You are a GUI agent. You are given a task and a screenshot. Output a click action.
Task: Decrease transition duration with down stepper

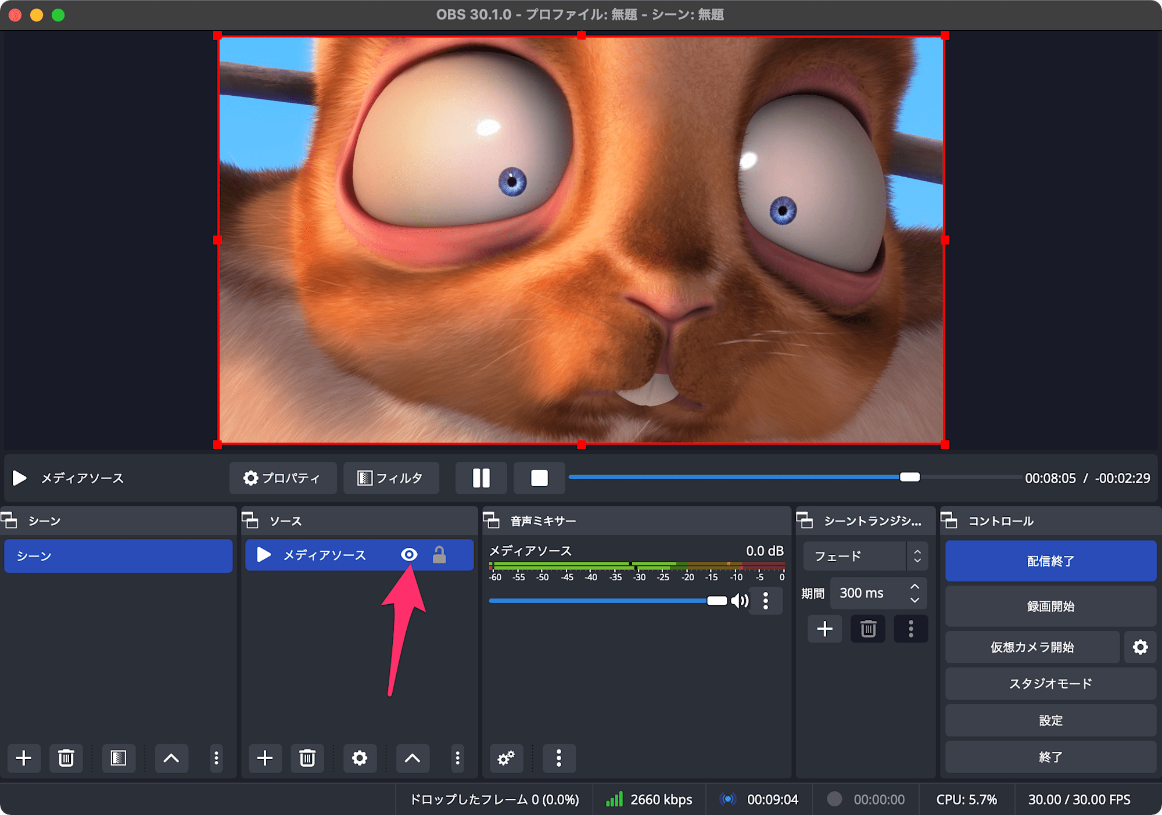[915, 600]
